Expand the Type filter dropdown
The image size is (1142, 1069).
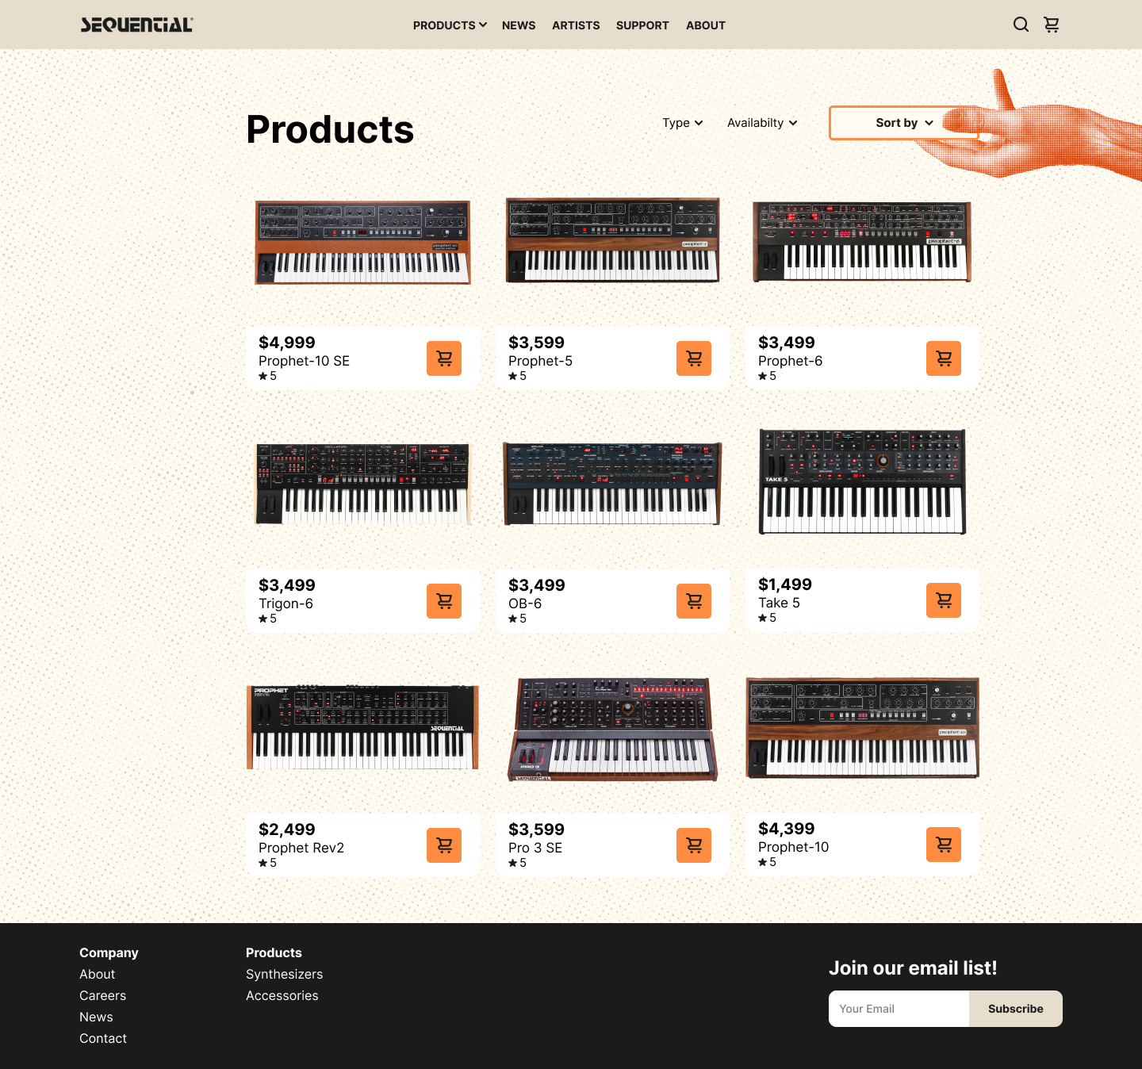(683, 123)
